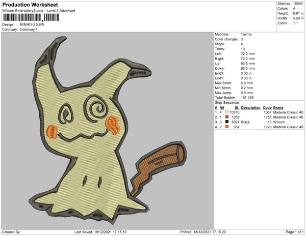Click the "St." column header
This screenshot has width=306, height=236.
click(x=237, y=108)
